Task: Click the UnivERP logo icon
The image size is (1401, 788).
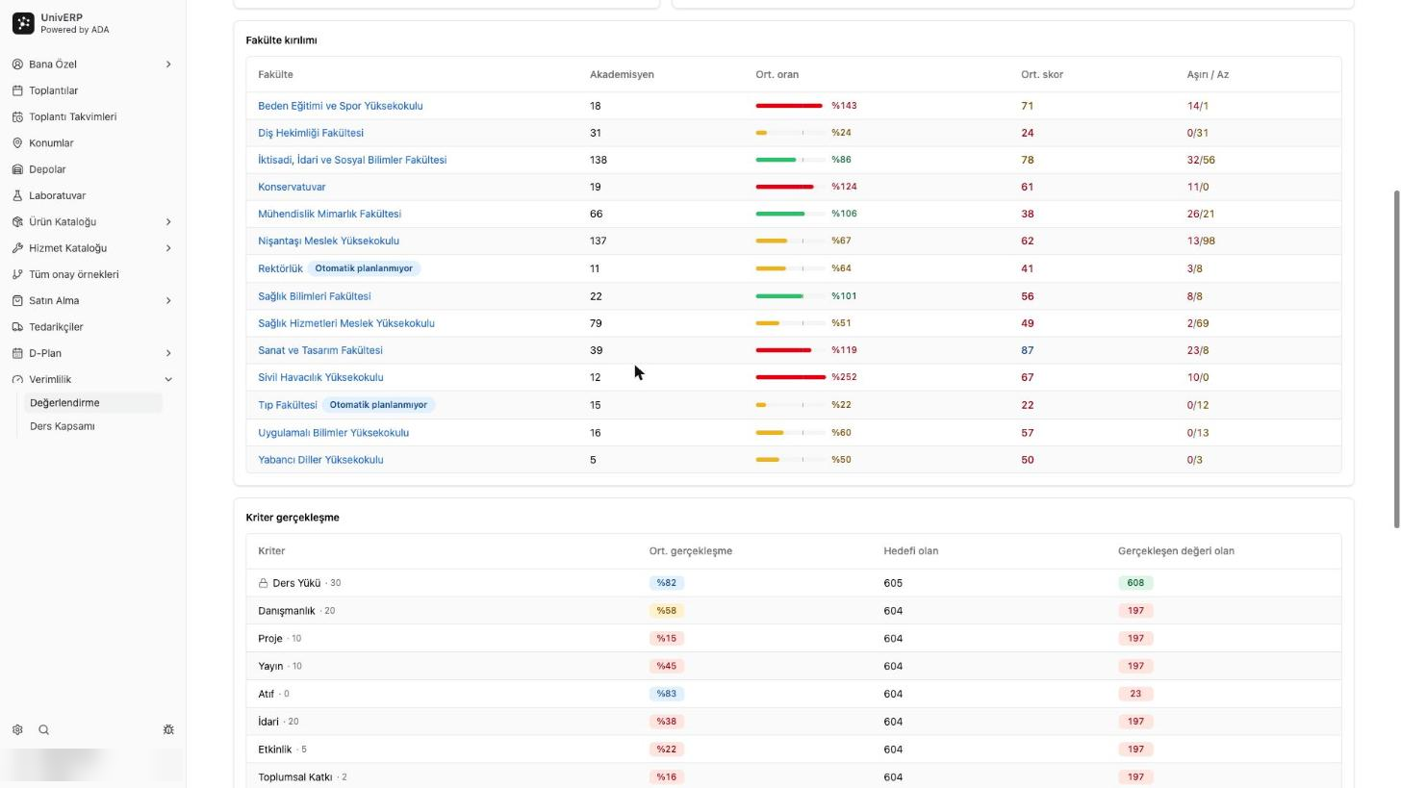Action: [x=23, y=23]
